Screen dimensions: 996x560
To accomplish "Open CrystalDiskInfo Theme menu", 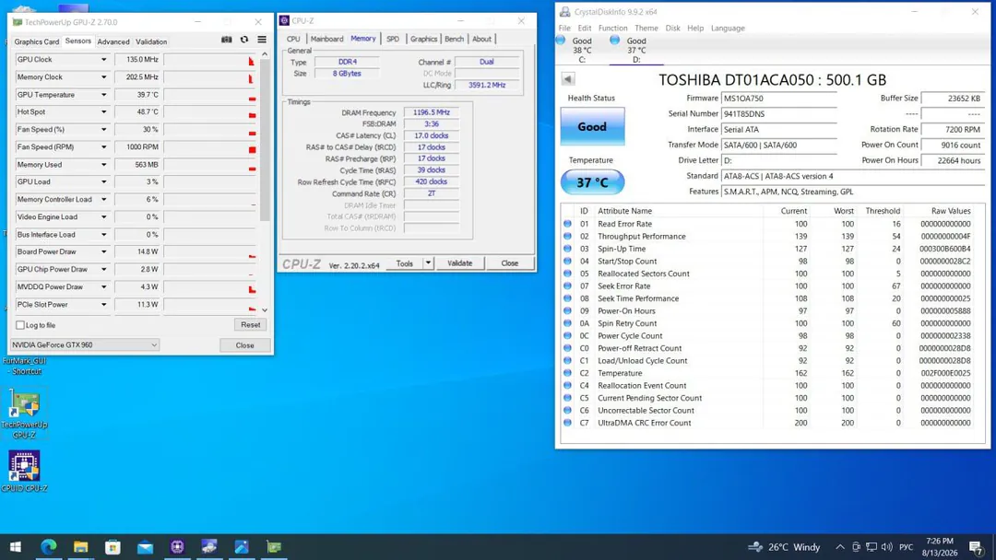I will click(x=646, y=28).
